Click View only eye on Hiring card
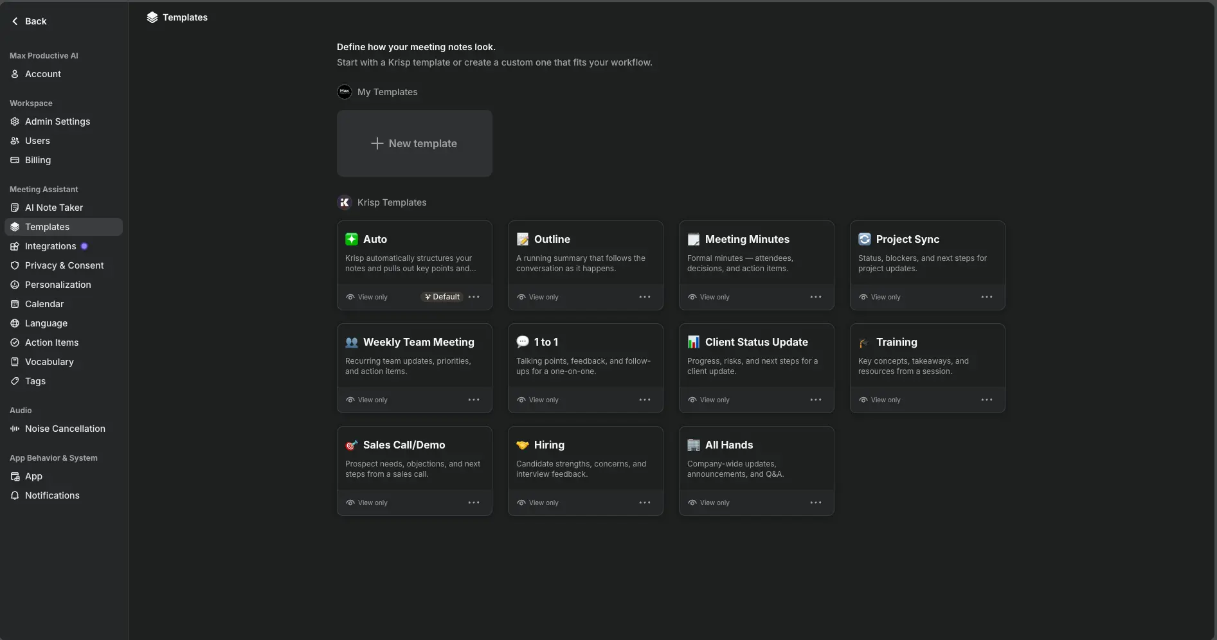This screenshot has width=1217, height=640. (521, 502)
